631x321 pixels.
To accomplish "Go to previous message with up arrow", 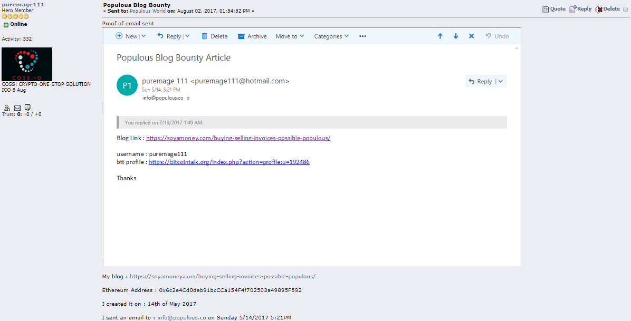I will pos(440,36).
